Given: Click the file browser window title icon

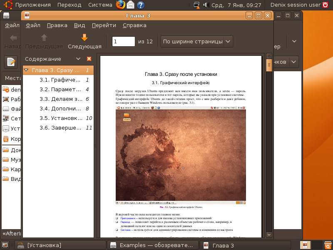Looking at the screenshot, I should point(6,15).
